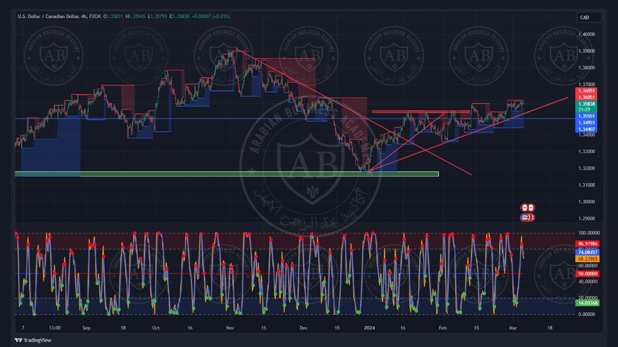Click the 1.37000 price axis value
This screenshot has height=347, width=618.
point(588,84)
